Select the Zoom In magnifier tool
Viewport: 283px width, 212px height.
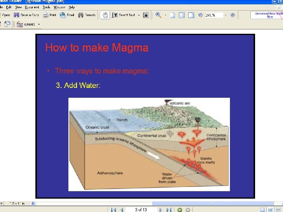[158, 15]
